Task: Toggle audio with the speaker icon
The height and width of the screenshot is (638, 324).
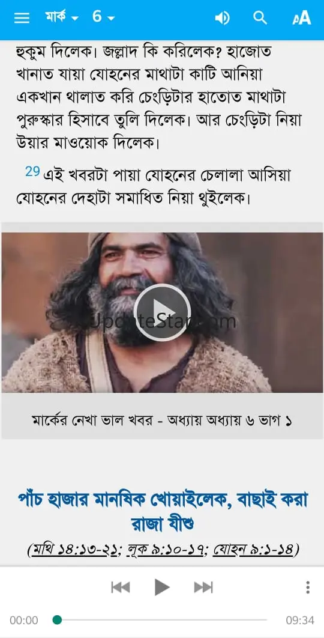Action: [x=222, y=18]
